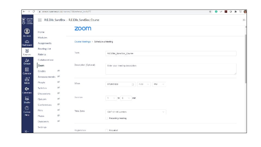Click the page vertical scrollbar

(x=246, y=59)
